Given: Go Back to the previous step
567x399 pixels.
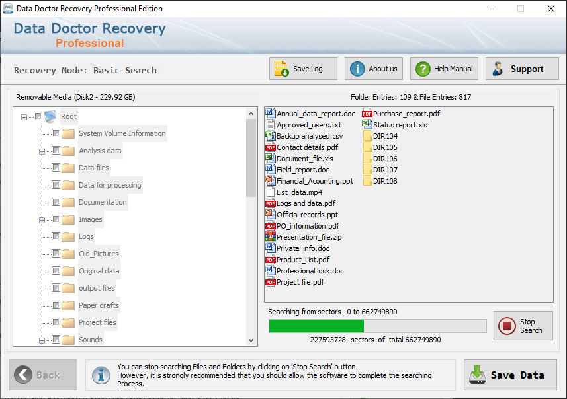Looking at the screenshot, I should 44,375.
